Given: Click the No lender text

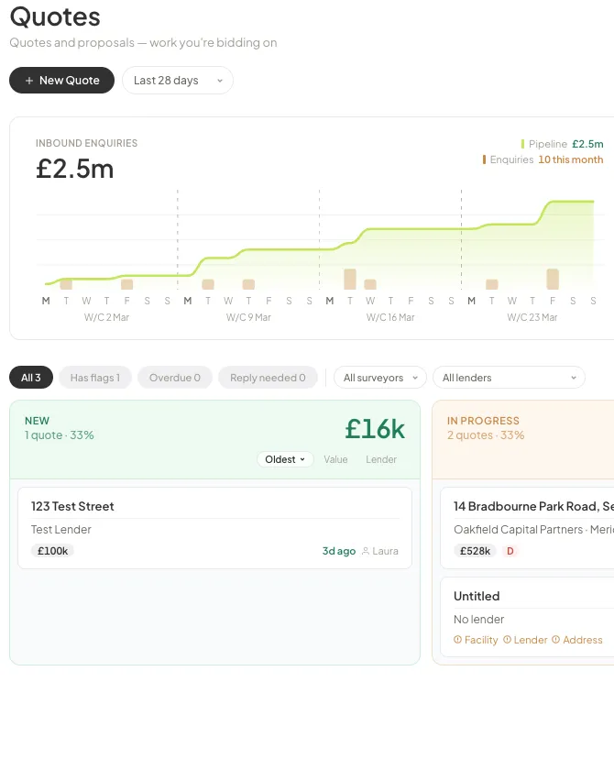Looking at the screenshot, I should point(478,619).
